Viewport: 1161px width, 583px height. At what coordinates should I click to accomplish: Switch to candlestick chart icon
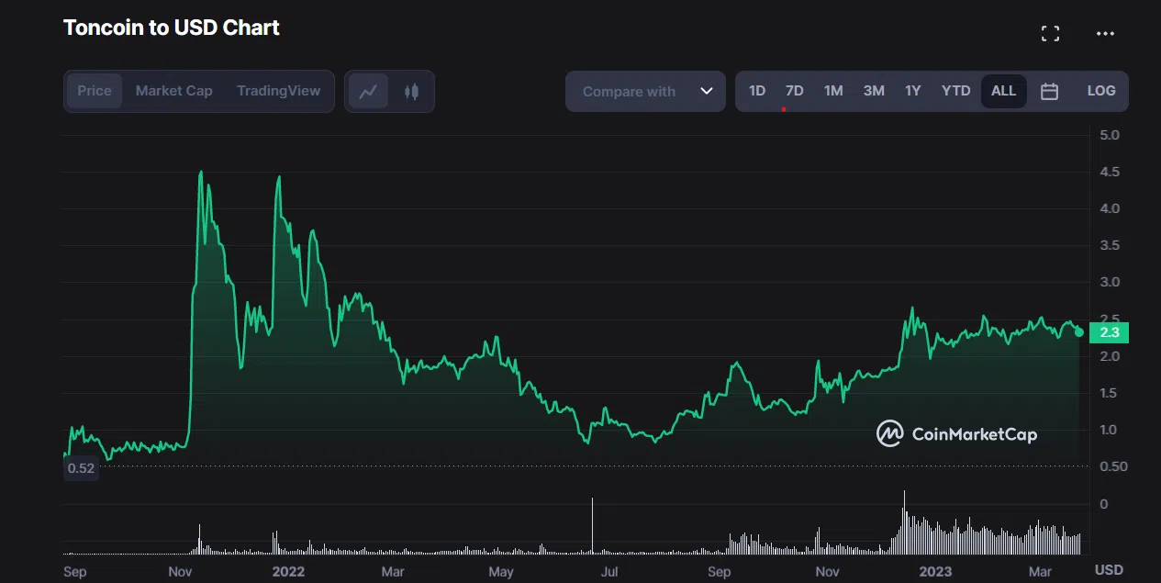[x=411, y=92]
